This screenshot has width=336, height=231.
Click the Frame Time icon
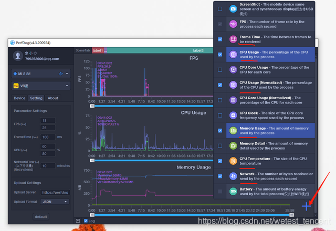233,39
